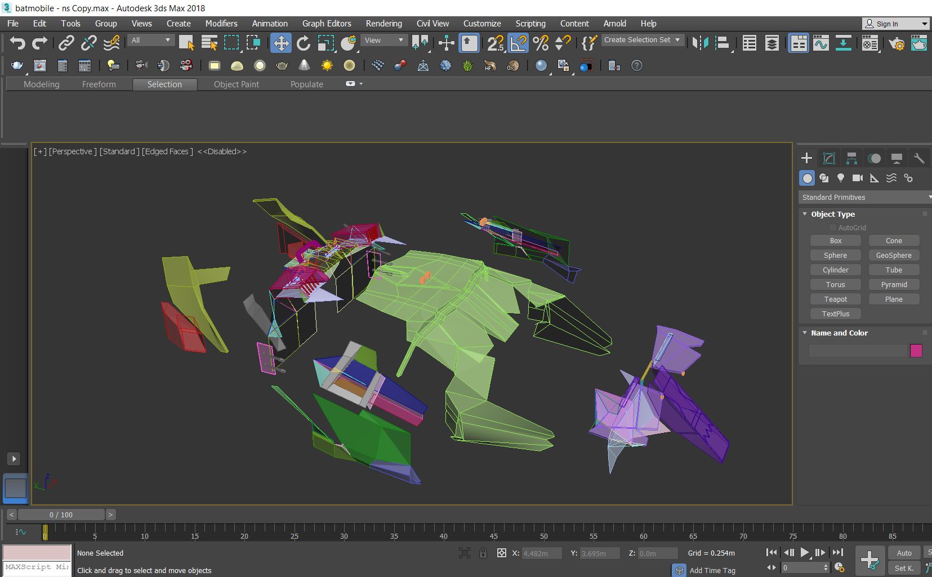Image resolution: width=932 pixels, height=577 pixels.
Task: Switch to Shapes category
Action: click(824, 178)
